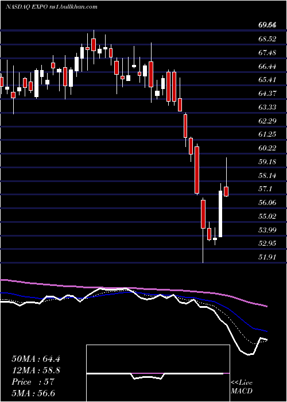Viewport: 287px width, 402px height.
Task: Click the 61.25 price axis label
Action: click(267, 134)
